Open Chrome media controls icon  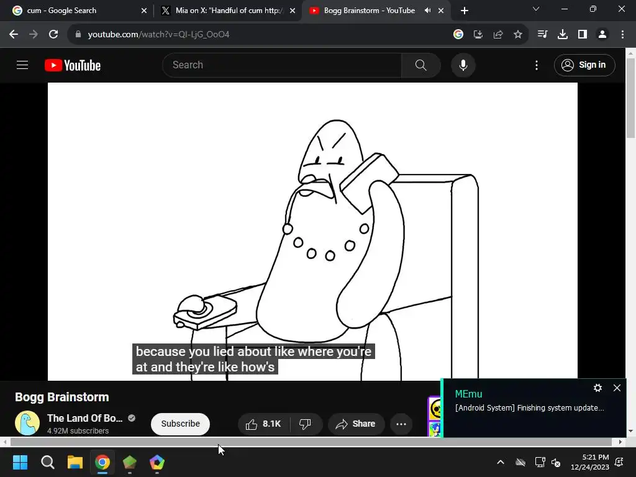pyautogui.click(x=542, y=35)
